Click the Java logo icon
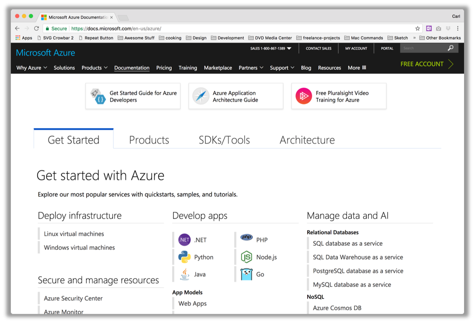Viewport: 473px width, 322px height. pyautogui.click(x=185, y=274)
